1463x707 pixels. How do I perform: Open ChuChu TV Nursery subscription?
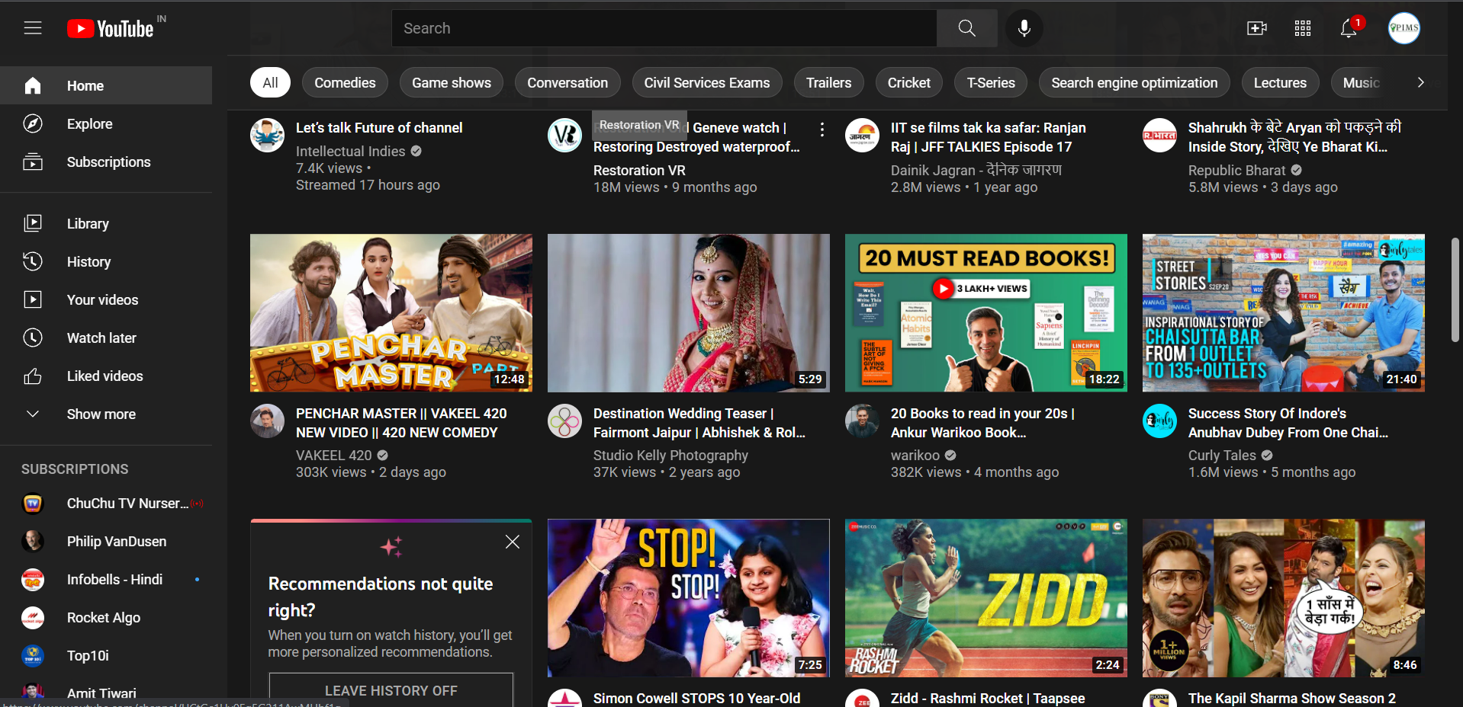(x=106, y=503)
